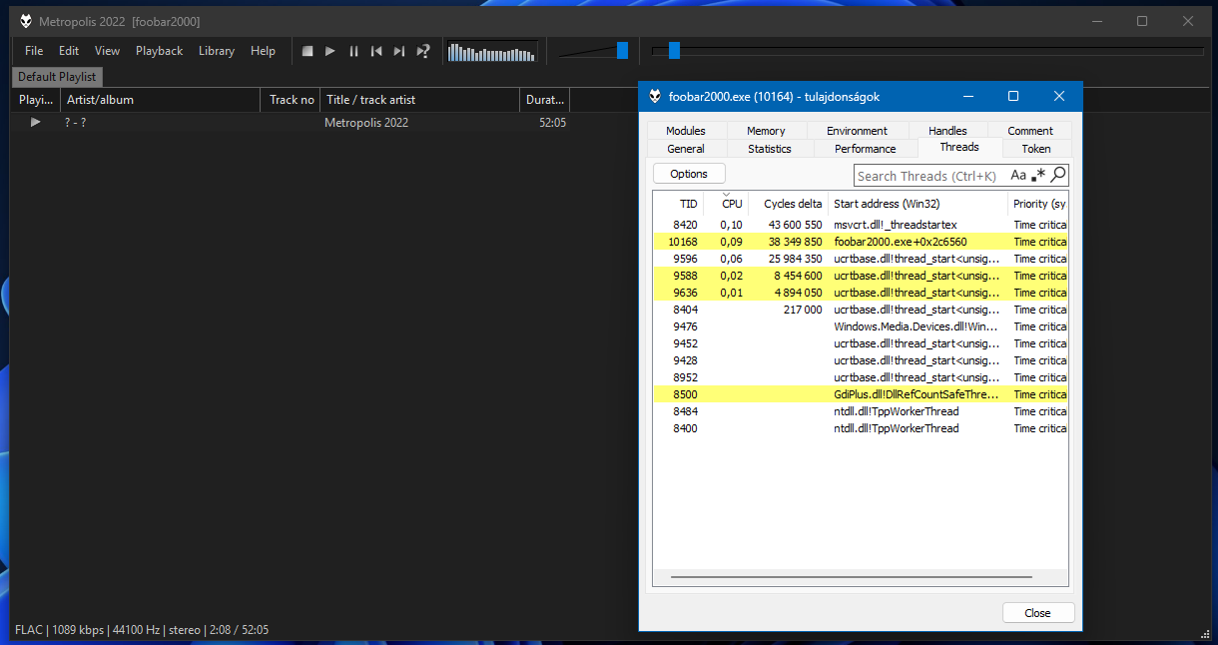Open the Help menu
1218x645 pixels.
click(264, 51)
